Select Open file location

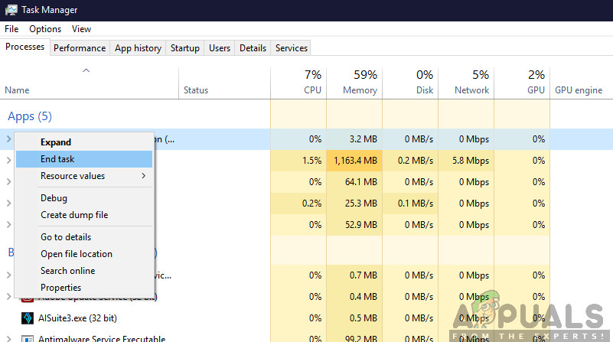click(x=84, y=254)
